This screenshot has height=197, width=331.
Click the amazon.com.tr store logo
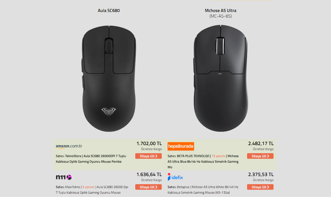pos(69,146)
